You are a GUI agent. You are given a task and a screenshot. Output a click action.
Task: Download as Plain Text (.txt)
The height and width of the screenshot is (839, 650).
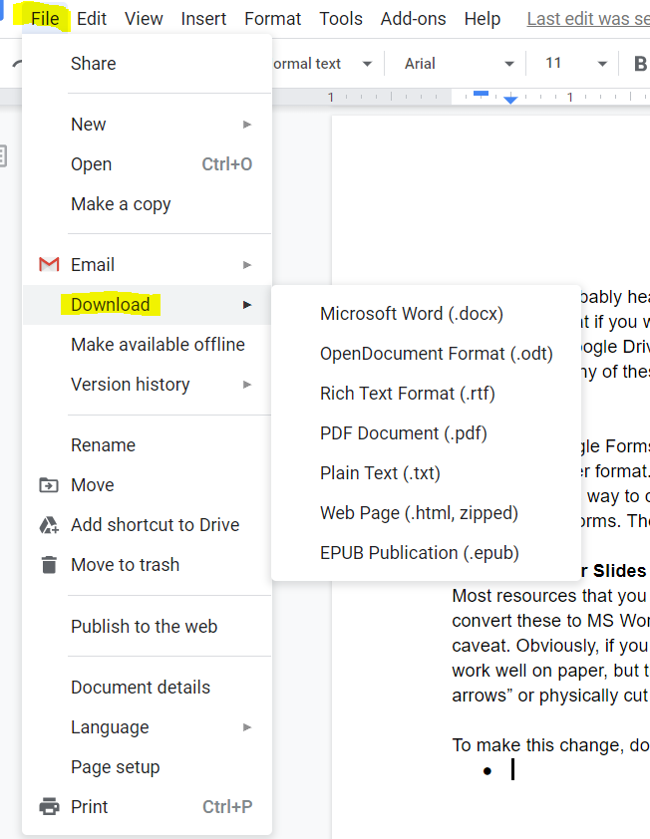[x=427, y=473]
